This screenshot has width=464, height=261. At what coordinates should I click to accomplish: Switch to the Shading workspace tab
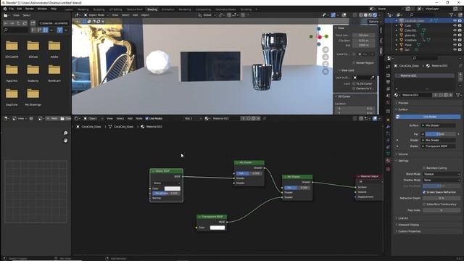(152, 9)
